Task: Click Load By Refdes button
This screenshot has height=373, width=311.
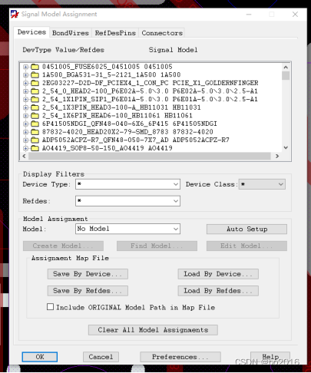Action: tap(218, 291)
